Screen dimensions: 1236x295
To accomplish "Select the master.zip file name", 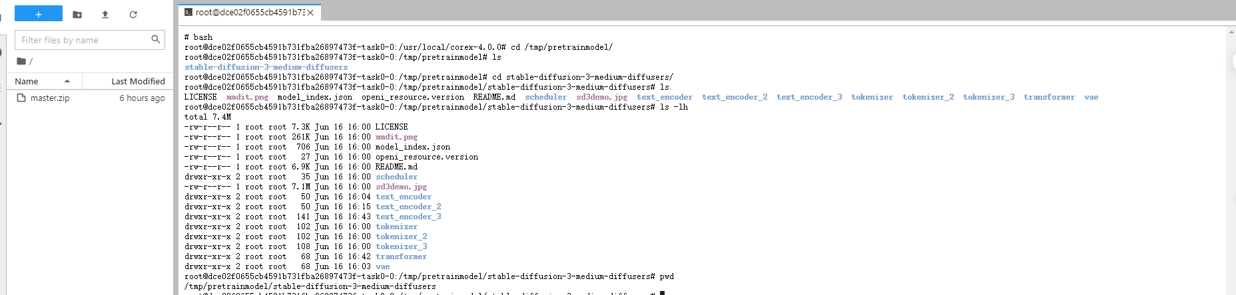I will (x=50, y=98).
